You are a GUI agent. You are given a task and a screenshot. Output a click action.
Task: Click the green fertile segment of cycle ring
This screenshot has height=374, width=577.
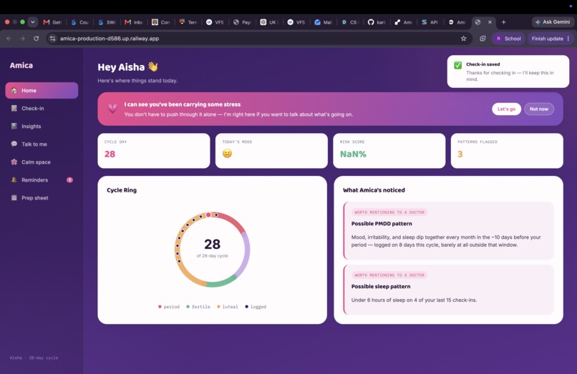tap(222, 281)
